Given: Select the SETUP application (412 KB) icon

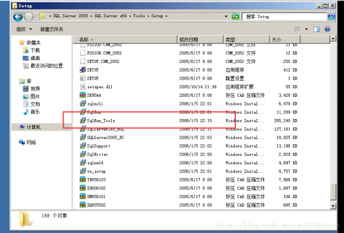Looking at the screenshot, I should 83,70.
